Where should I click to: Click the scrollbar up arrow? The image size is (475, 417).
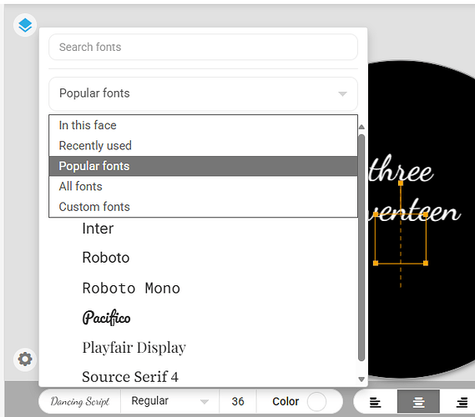pos(361,127)
